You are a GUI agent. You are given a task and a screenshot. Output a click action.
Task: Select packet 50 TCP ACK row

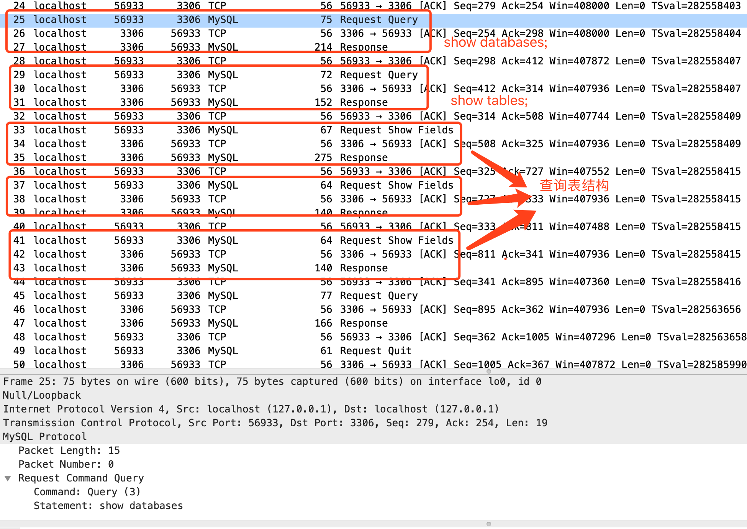373,363
